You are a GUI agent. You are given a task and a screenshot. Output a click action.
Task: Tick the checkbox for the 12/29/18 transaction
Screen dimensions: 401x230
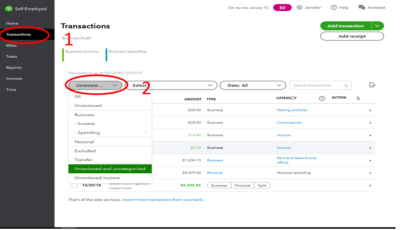click(74, 185)
